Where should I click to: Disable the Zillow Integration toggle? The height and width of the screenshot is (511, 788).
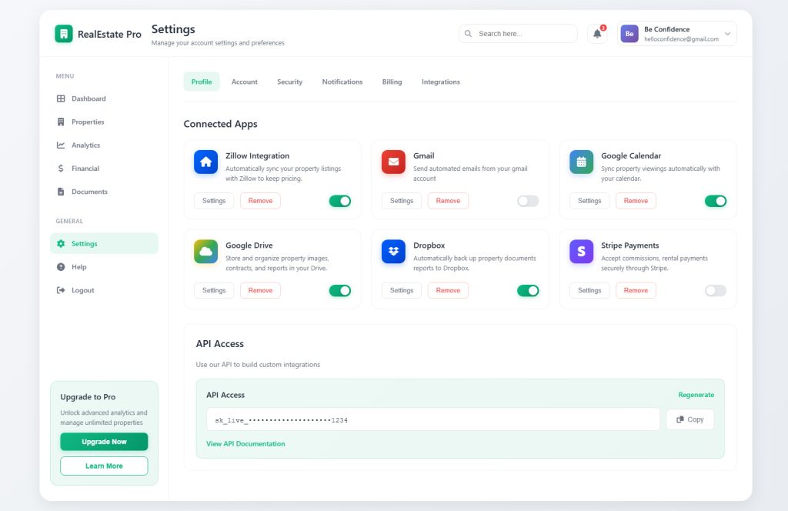tap(340, 201)
